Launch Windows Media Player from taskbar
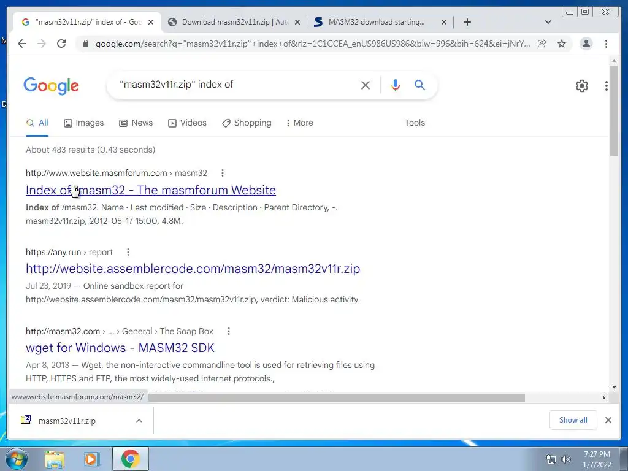The image size is (628, 471). tap(91, 459)
